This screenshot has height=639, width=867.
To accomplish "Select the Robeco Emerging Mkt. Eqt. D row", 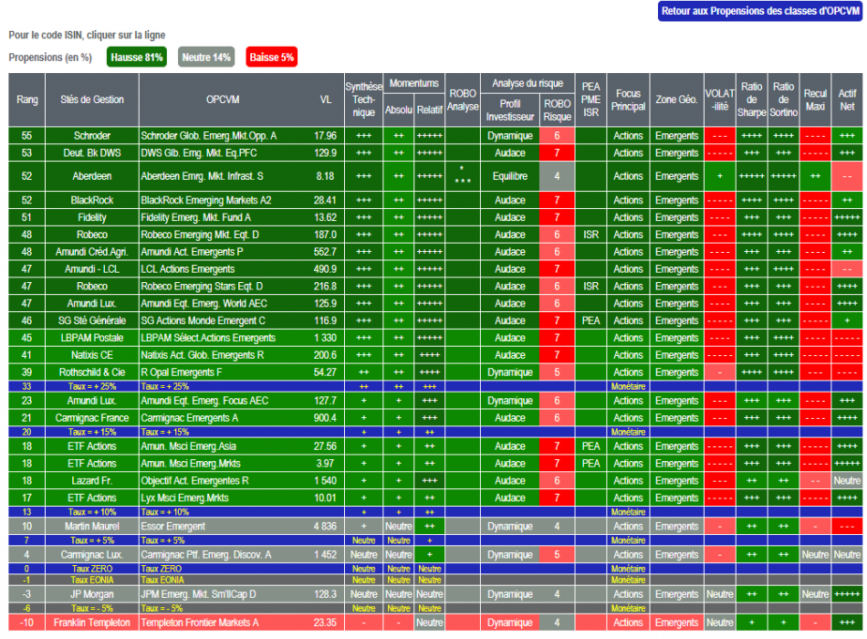I will point(435,235).
